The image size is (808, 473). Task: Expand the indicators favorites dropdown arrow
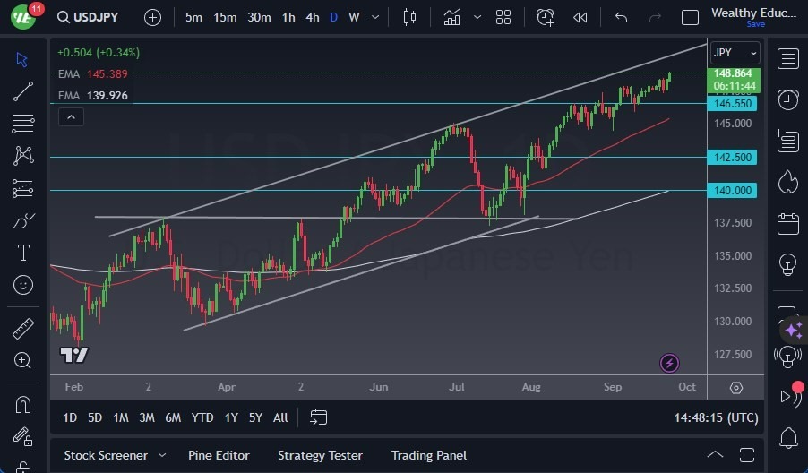click(477, 18)
